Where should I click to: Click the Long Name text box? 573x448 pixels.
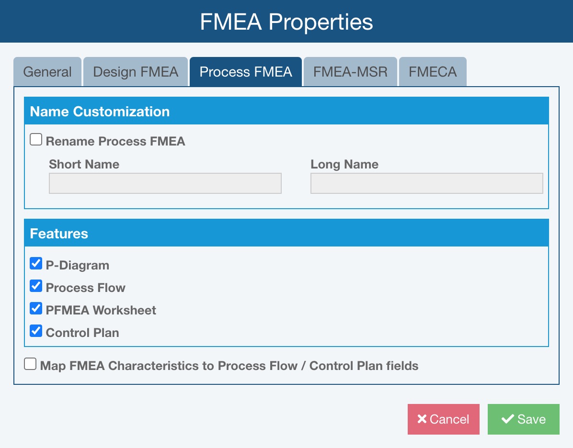426,183
